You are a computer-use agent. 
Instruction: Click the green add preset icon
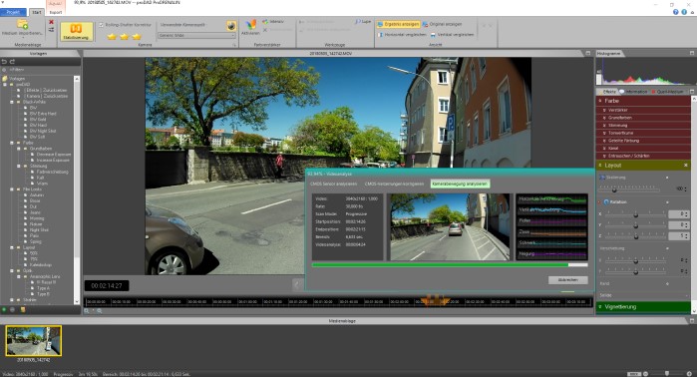[4, 309]
